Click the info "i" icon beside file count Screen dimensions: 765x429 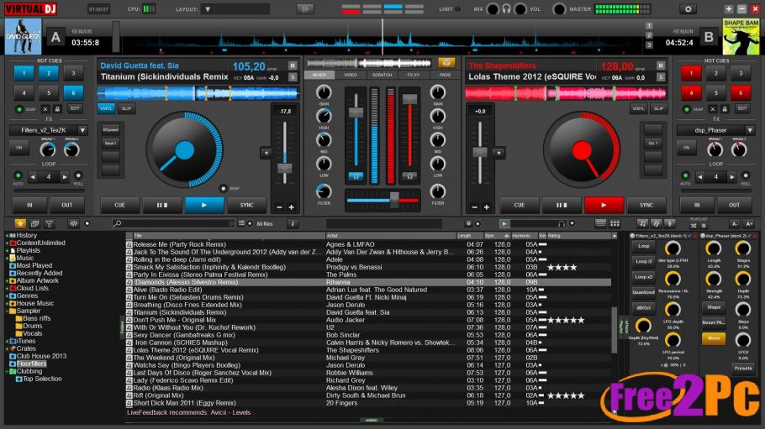[x=293, y=224]
